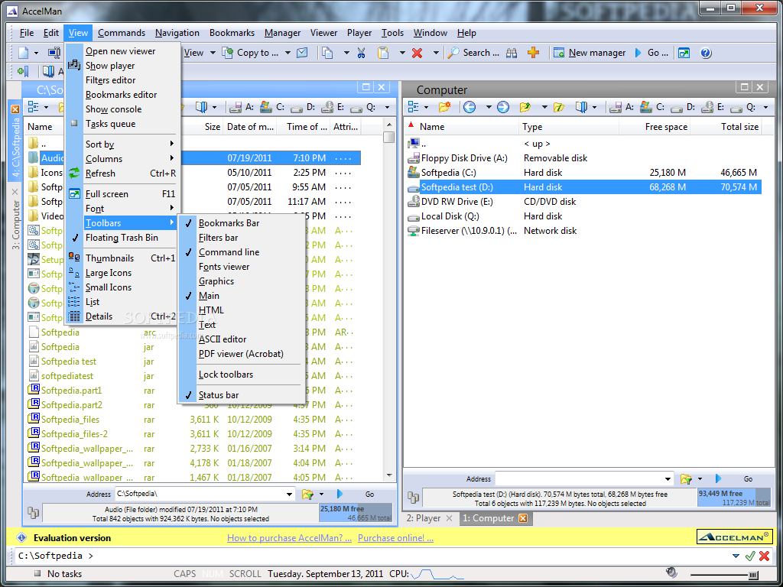Image resolution: width=783 pixels, height=587 pixels.
Task: Open drives dropdown after Q: in Computer panel
Action: (765, 107)
